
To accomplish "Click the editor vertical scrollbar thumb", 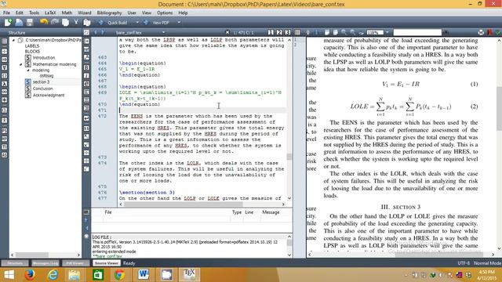I will pos(289,157).
